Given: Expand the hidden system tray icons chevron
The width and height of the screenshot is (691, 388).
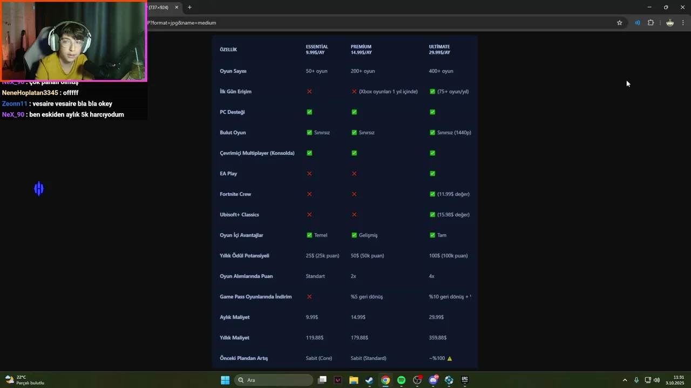Looking at the screenshot, I should point(625,380).
